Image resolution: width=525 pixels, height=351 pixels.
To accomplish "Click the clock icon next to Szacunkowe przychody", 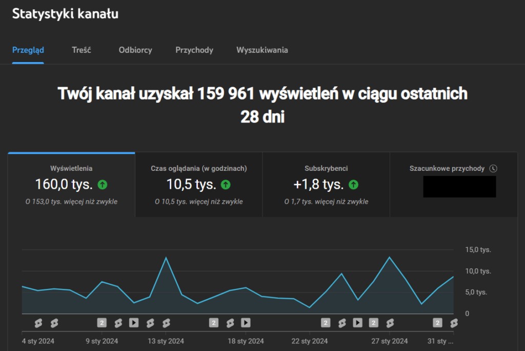I will click(x=493, y=168).
